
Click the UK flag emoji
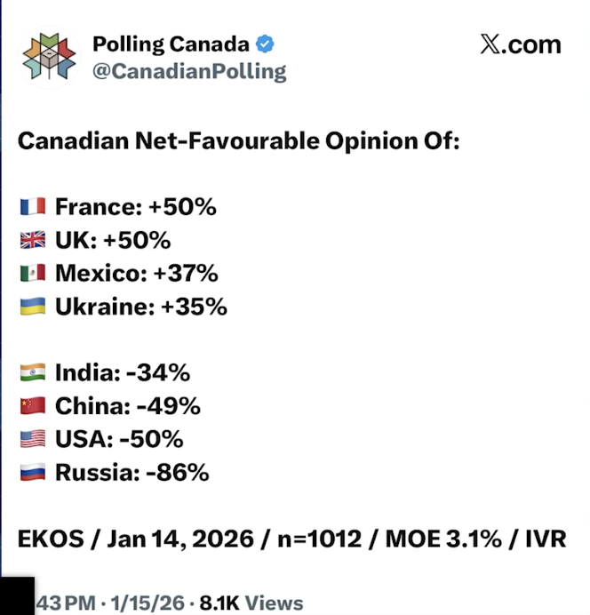point(33,241)
